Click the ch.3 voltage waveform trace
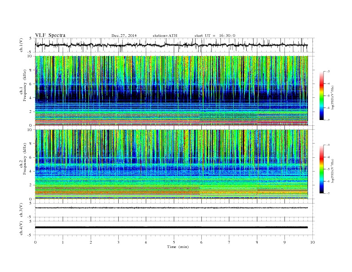The image size is (352, 272). pyautogui.click(x=171, y=208)
